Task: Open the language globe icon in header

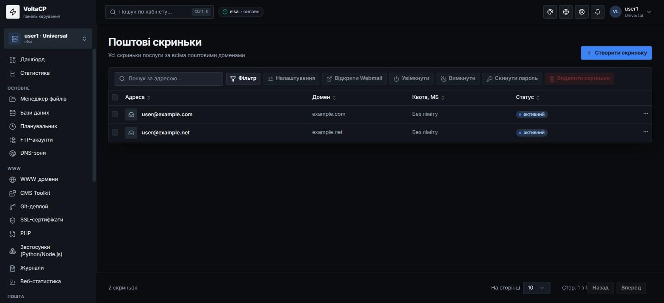Action: [566, 12]
